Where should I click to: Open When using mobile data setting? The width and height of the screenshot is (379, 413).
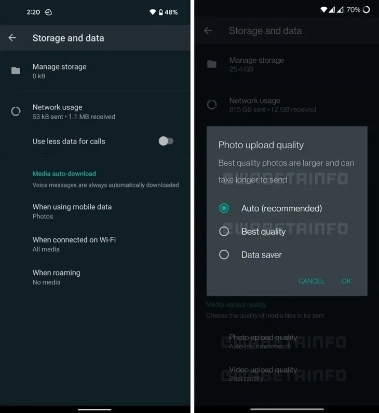pyautogui.click(x=95, y=211)
